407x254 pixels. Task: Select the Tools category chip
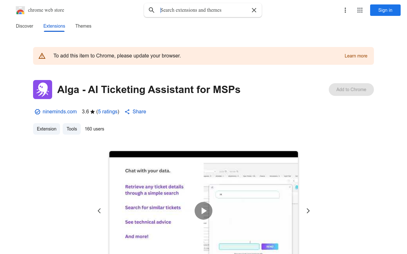[x=72, y=129]
